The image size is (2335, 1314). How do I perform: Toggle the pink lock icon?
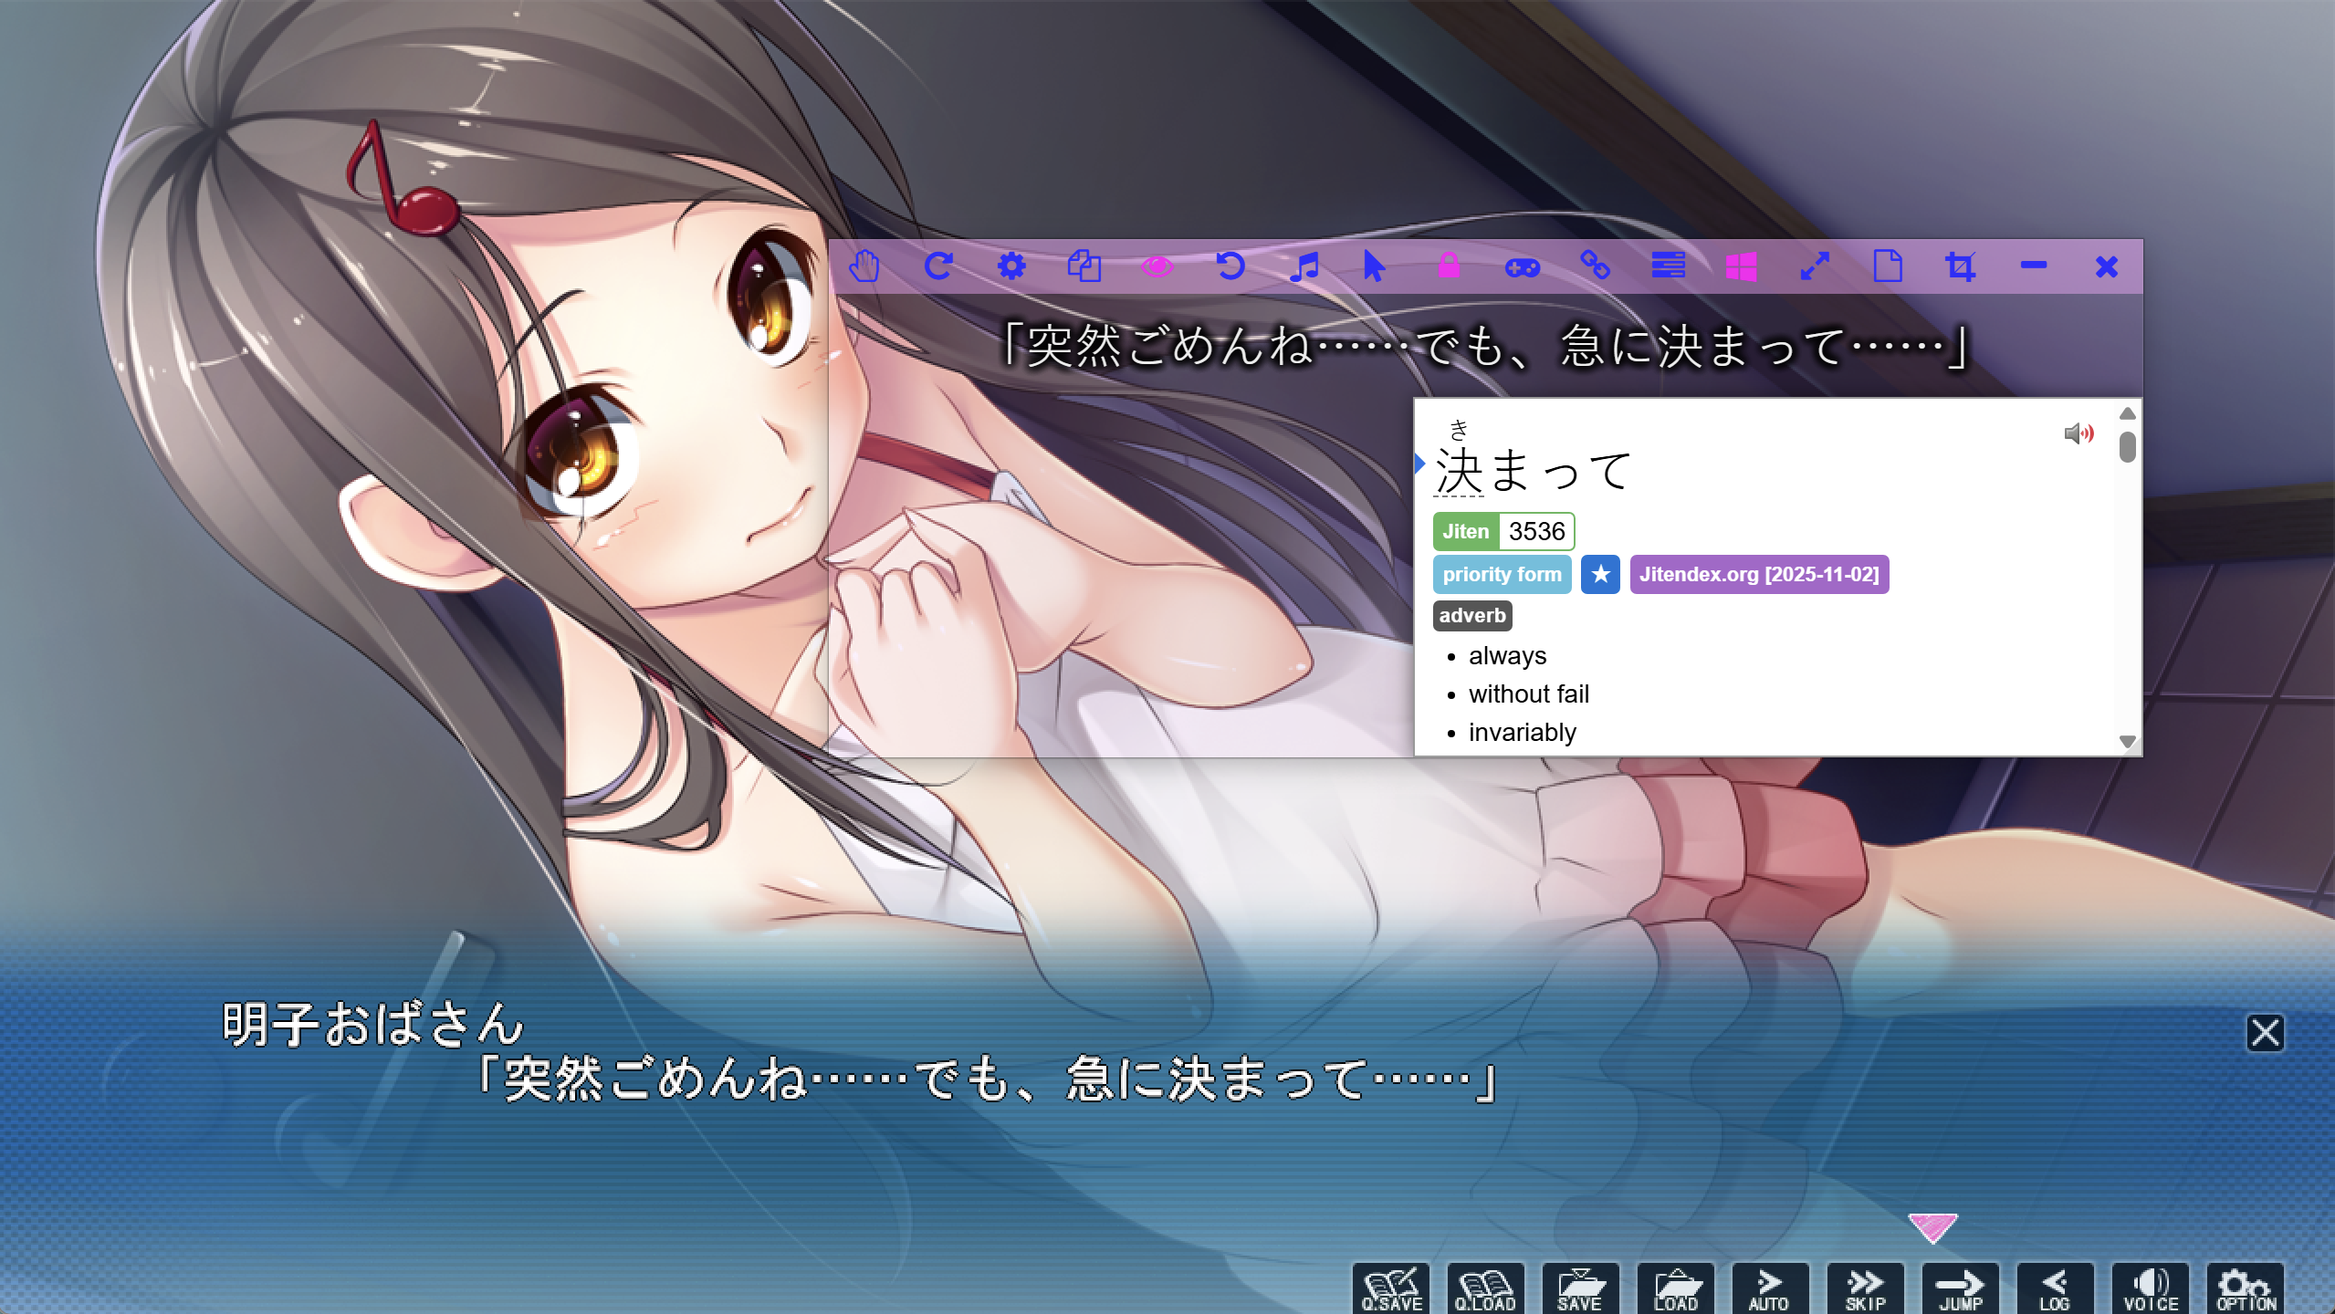(x=1449, y=266)
